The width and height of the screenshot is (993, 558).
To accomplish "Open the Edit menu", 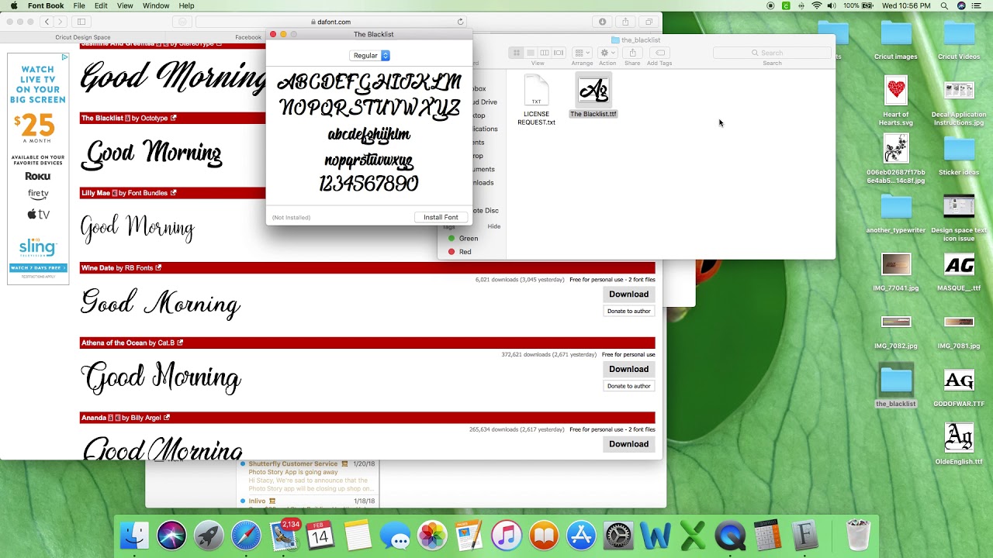I will click(x=101, y=5).
